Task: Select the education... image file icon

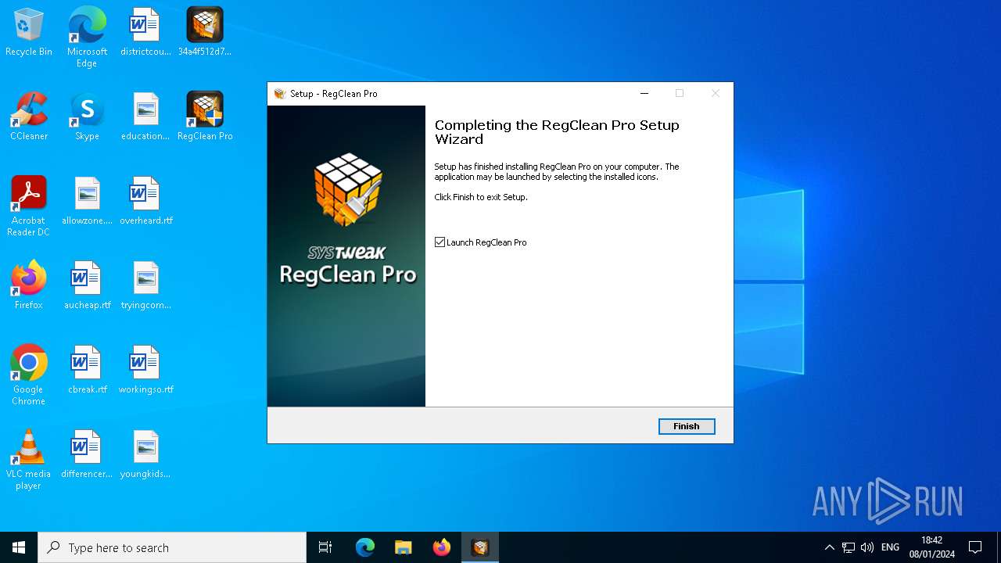Action: click(x=145, y=117)
